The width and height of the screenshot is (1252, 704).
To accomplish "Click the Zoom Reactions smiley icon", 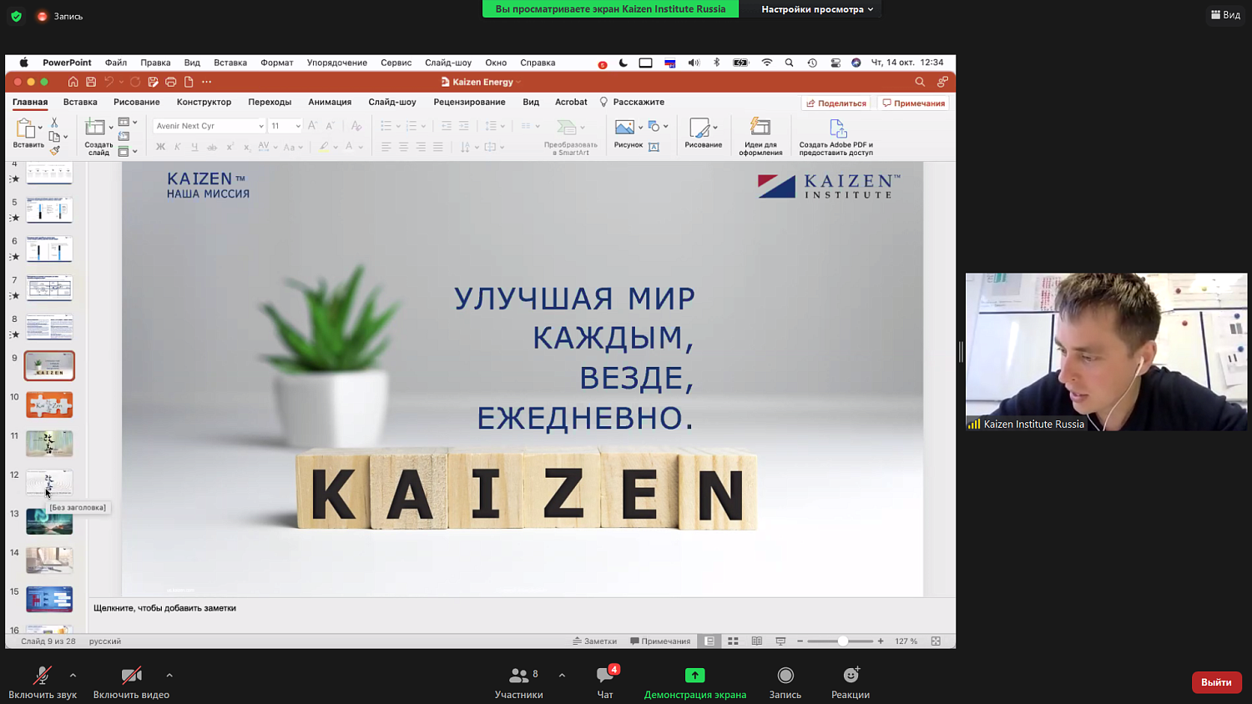I will coord(851,675).
